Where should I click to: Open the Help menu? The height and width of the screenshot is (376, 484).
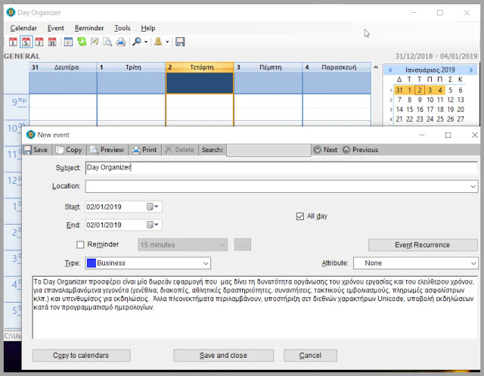148,28
